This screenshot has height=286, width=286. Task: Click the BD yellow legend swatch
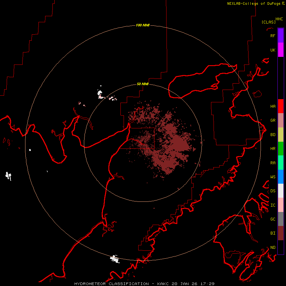[x=281, y=134]
